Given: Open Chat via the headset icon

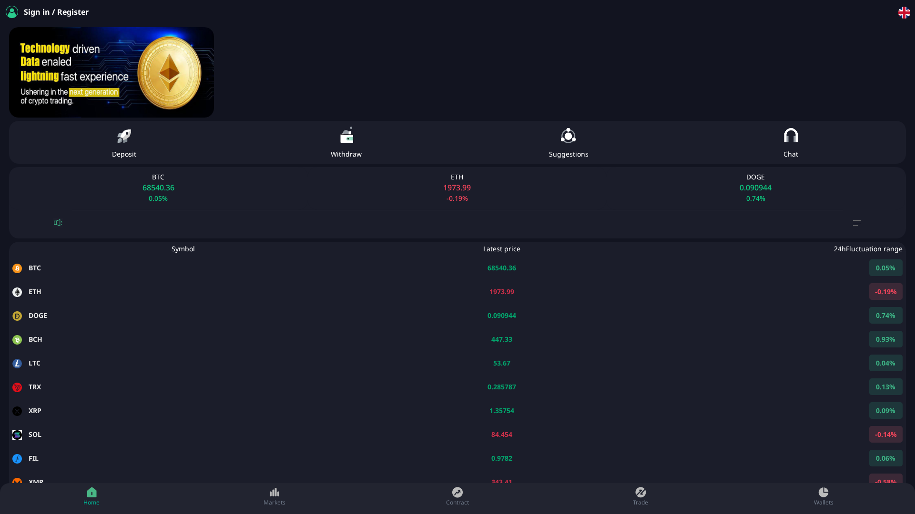Looking at the screenshot, I should (x=791, y=136).
